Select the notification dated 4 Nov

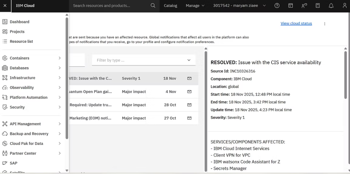coord(134,92)
